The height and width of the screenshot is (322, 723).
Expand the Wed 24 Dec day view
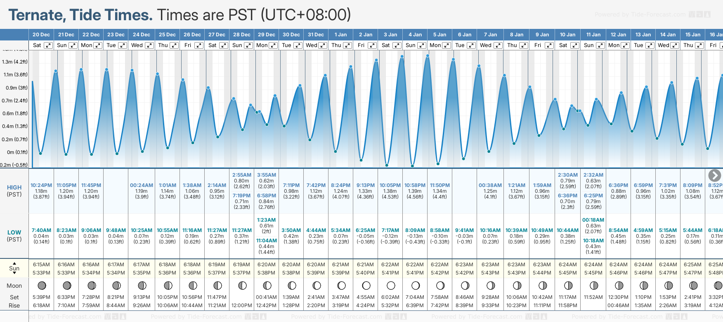(x=149, y=45)
